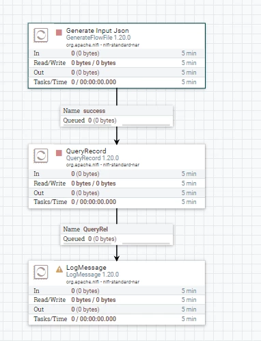Click the Queued row of success connection
Viewport: 261px width, 341px height.
click(117, 121)
